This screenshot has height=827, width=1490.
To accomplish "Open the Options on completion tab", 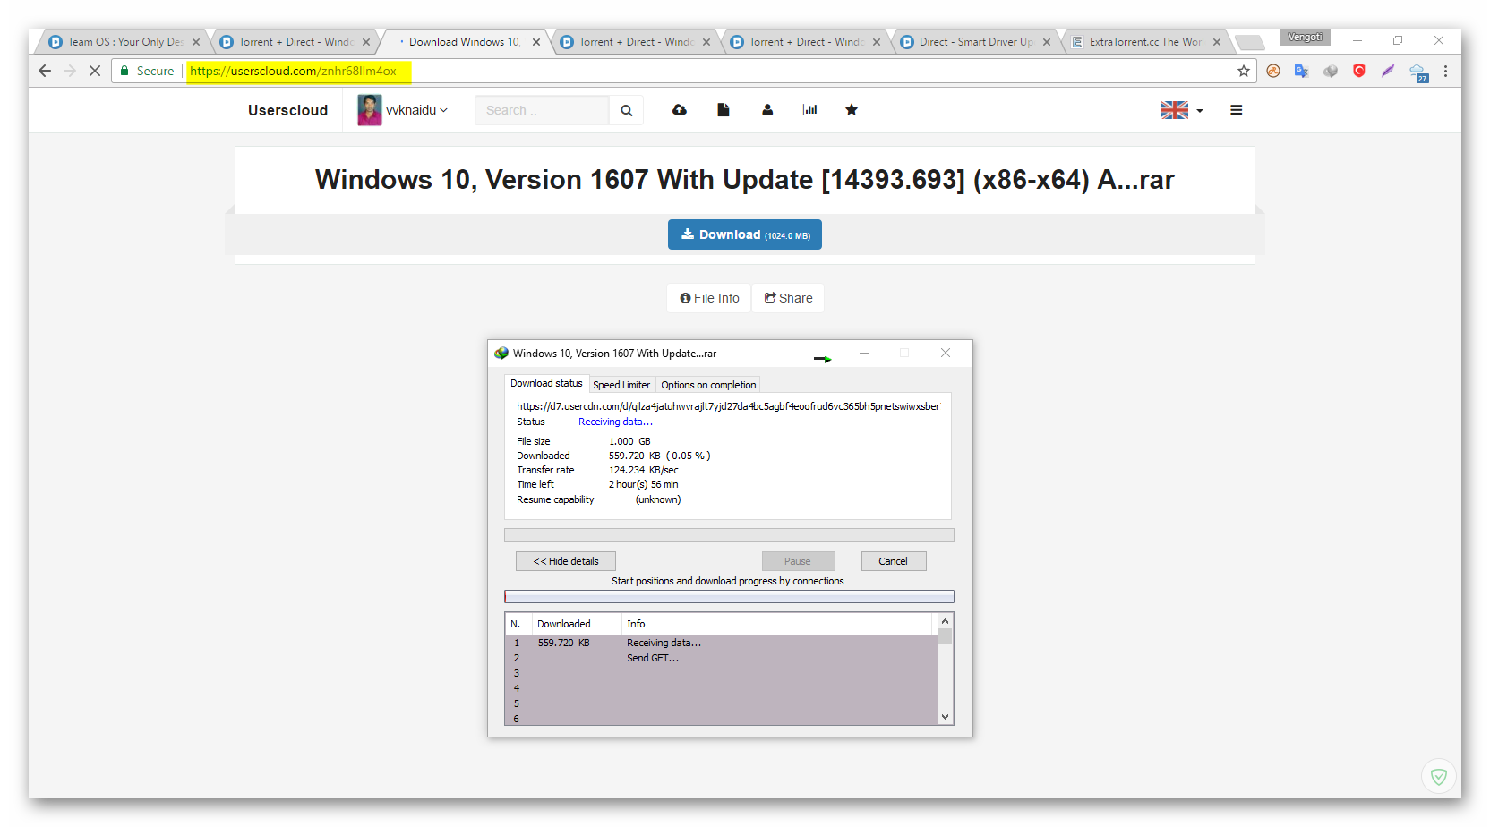I will tap(708, 385).
